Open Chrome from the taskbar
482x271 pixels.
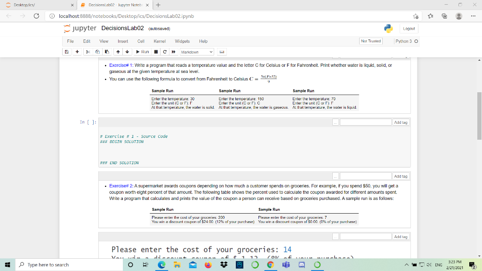[271, 265]
